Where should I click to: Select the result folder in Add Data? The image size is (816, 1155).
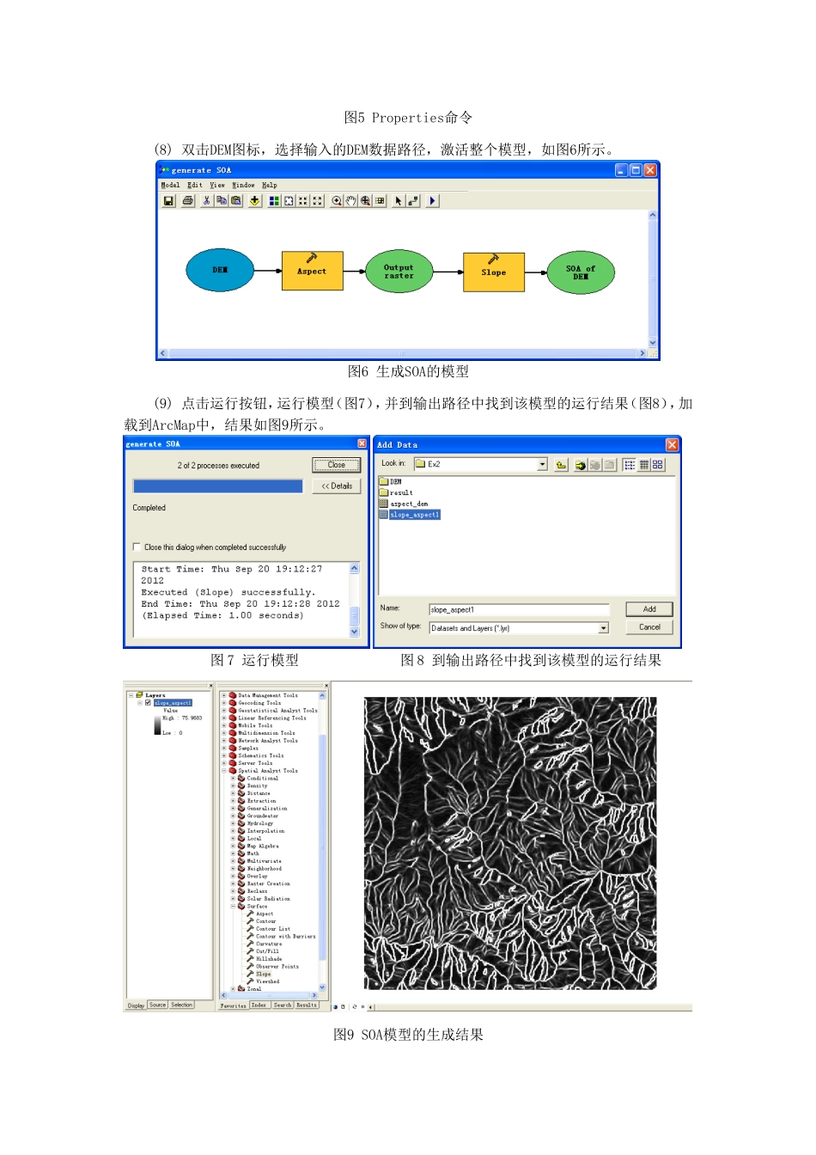click(396, 492)
